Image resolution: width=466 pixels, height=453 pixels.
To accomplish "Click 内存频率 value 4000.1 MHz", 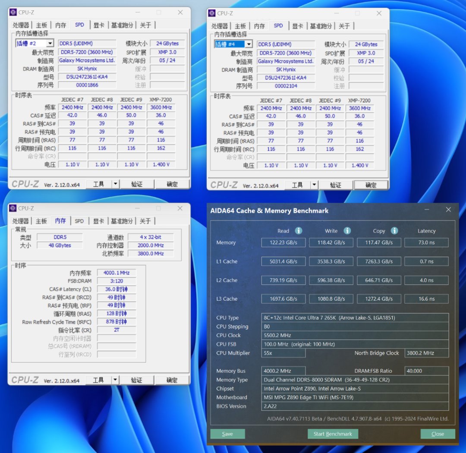I will point(116,273).
